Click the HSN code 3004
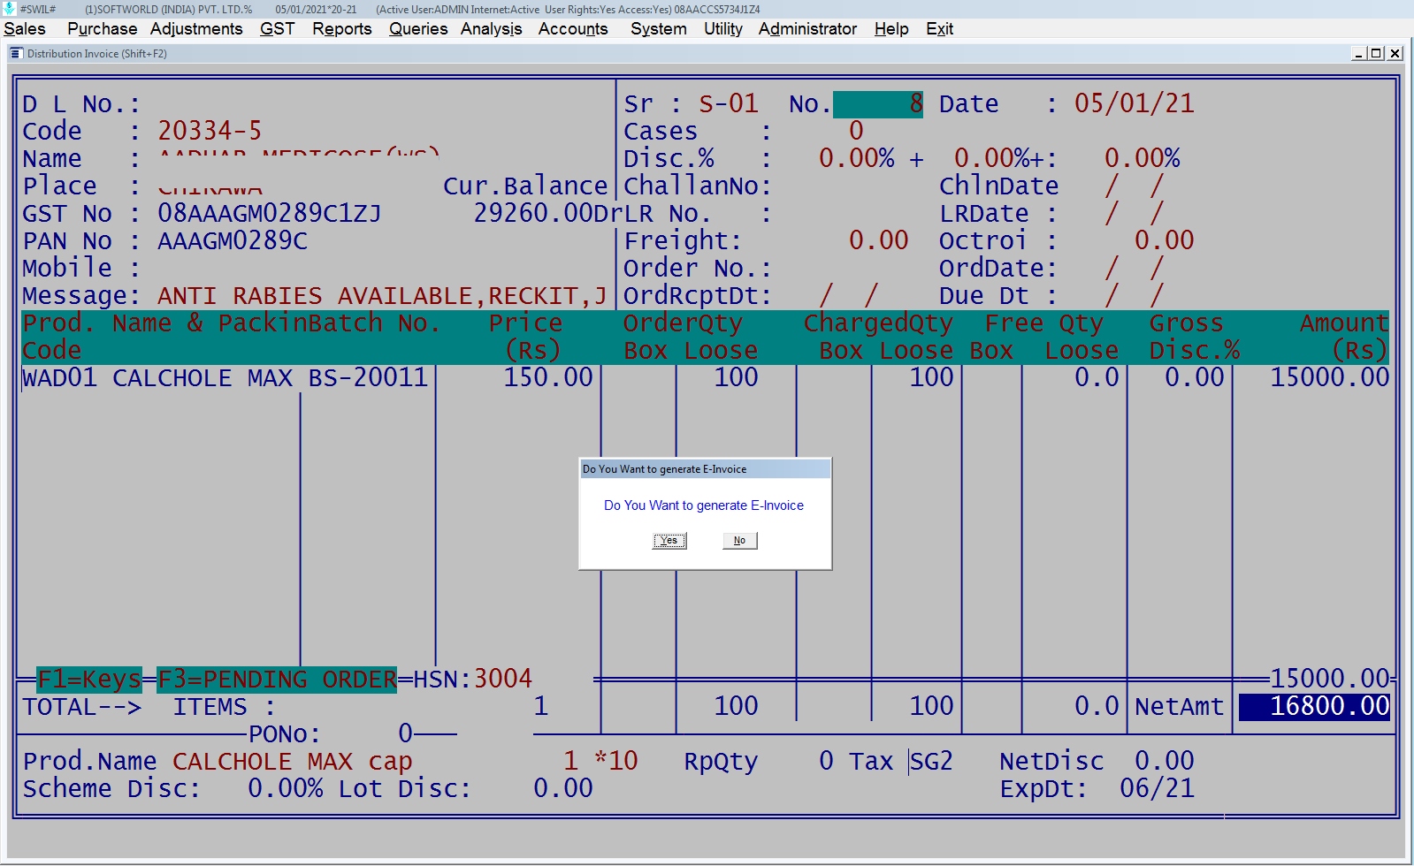This screenshot has width=1414, height=866. tap(503, 680)
